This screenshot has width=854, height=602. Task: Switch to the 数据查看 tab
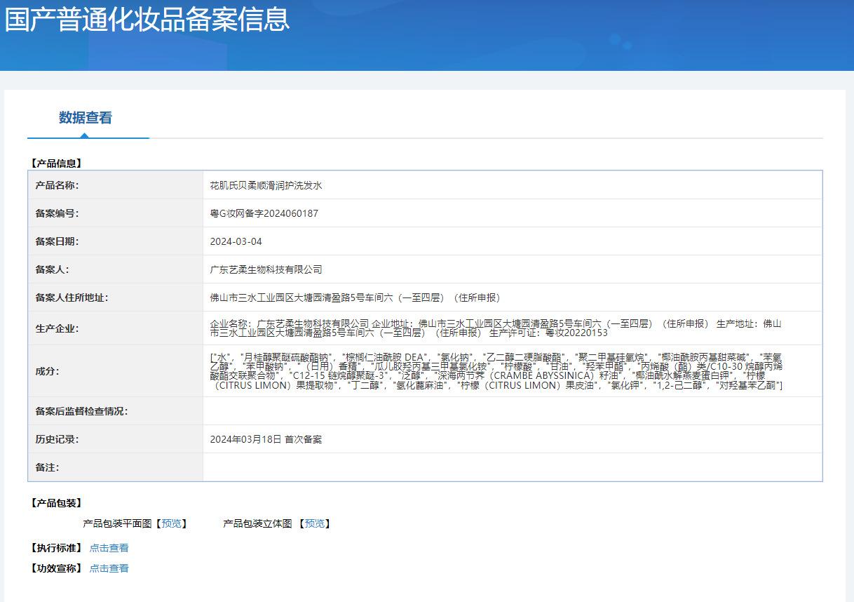tap(85, 118)
